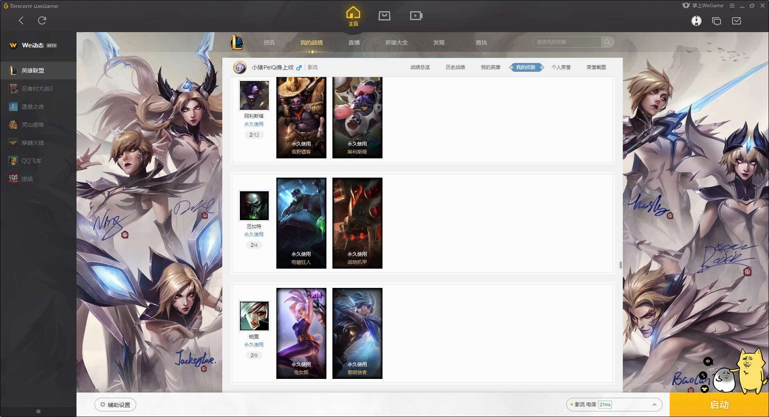Click the player avatar icon
Image resolution: width=769 pixels, height=417 pixels.
(x=240, y=67)
